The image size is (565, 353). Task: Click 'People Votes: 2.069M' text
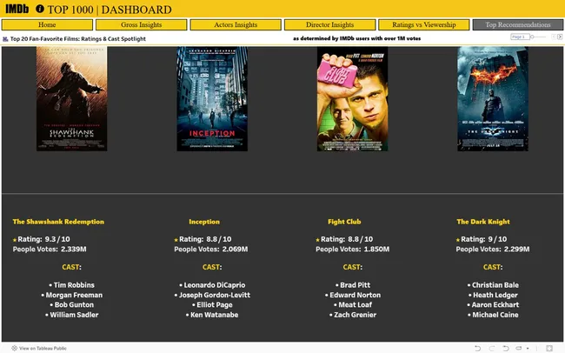point(211,250)
